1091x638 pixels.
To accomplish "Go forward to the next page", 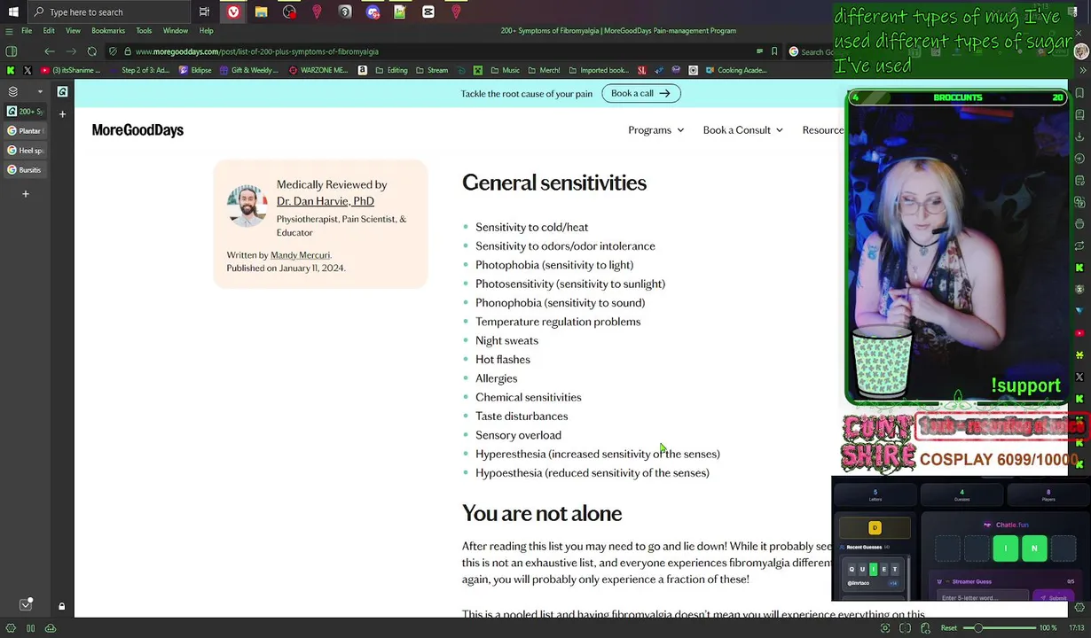I will [x=70, y=51].
